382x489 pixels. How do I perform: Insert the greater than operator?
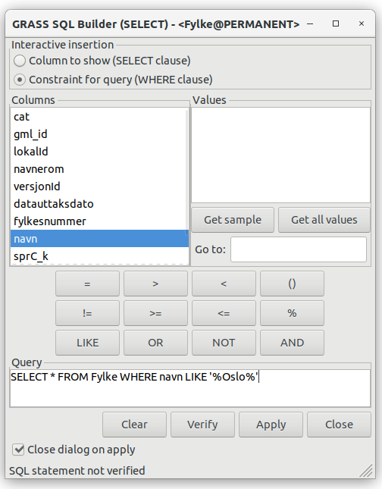pos(155,284)
